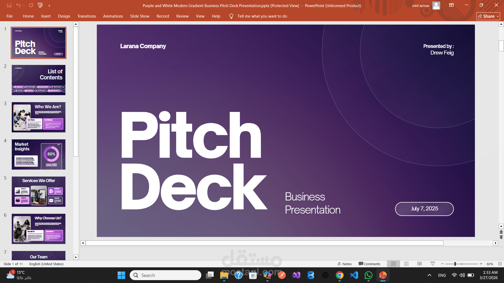
Task: Click the 60% zoom level button
Action: (x=490, y=264)
